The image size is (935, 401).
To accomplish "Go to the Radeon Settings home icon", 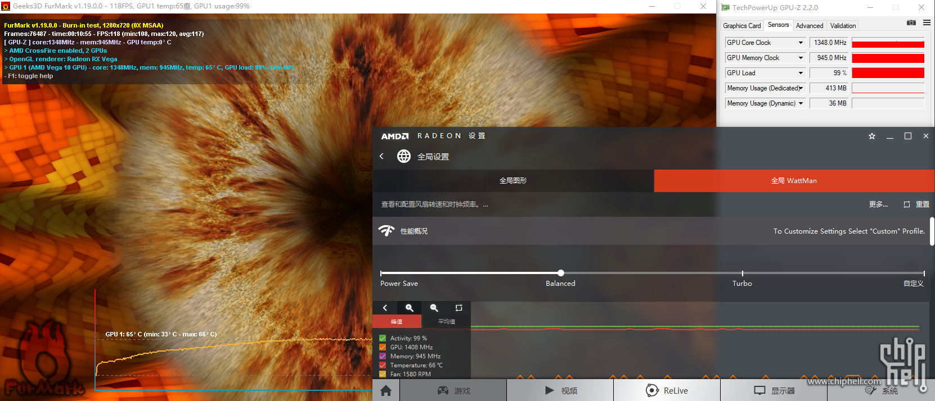I will click(386, 390).
